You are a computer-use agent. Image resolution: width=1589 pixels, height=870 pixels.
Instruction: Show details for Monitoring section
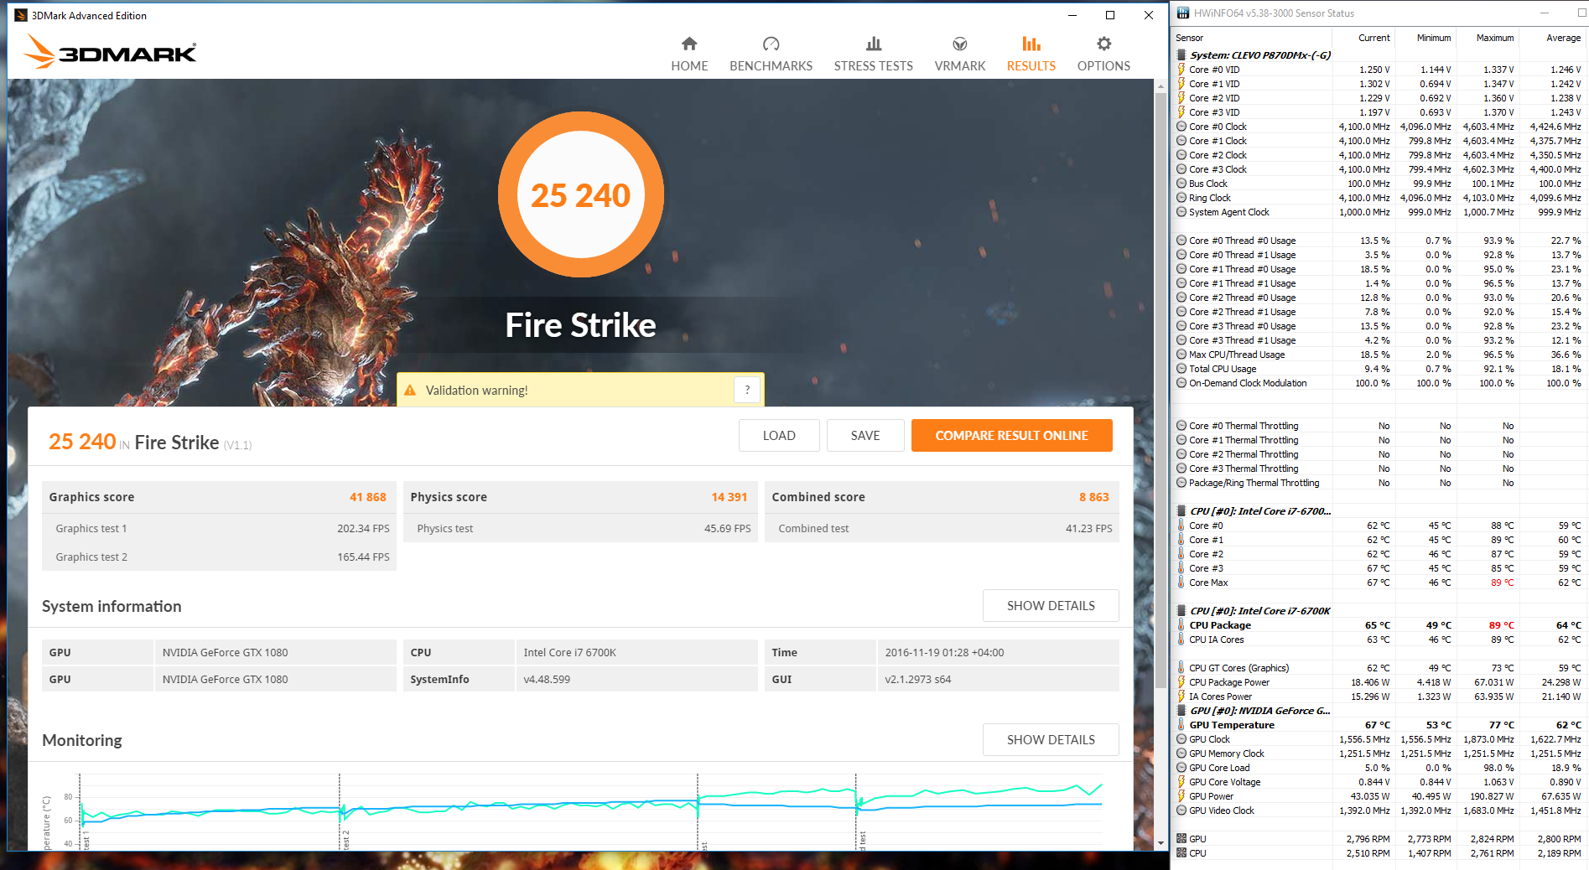[x=1051, y=740]
